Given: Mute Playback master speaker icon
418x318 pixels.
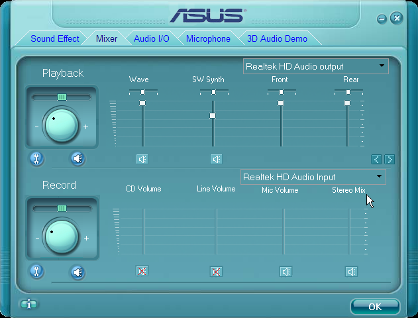Looking at the screenshot, I should pos(78,159).
